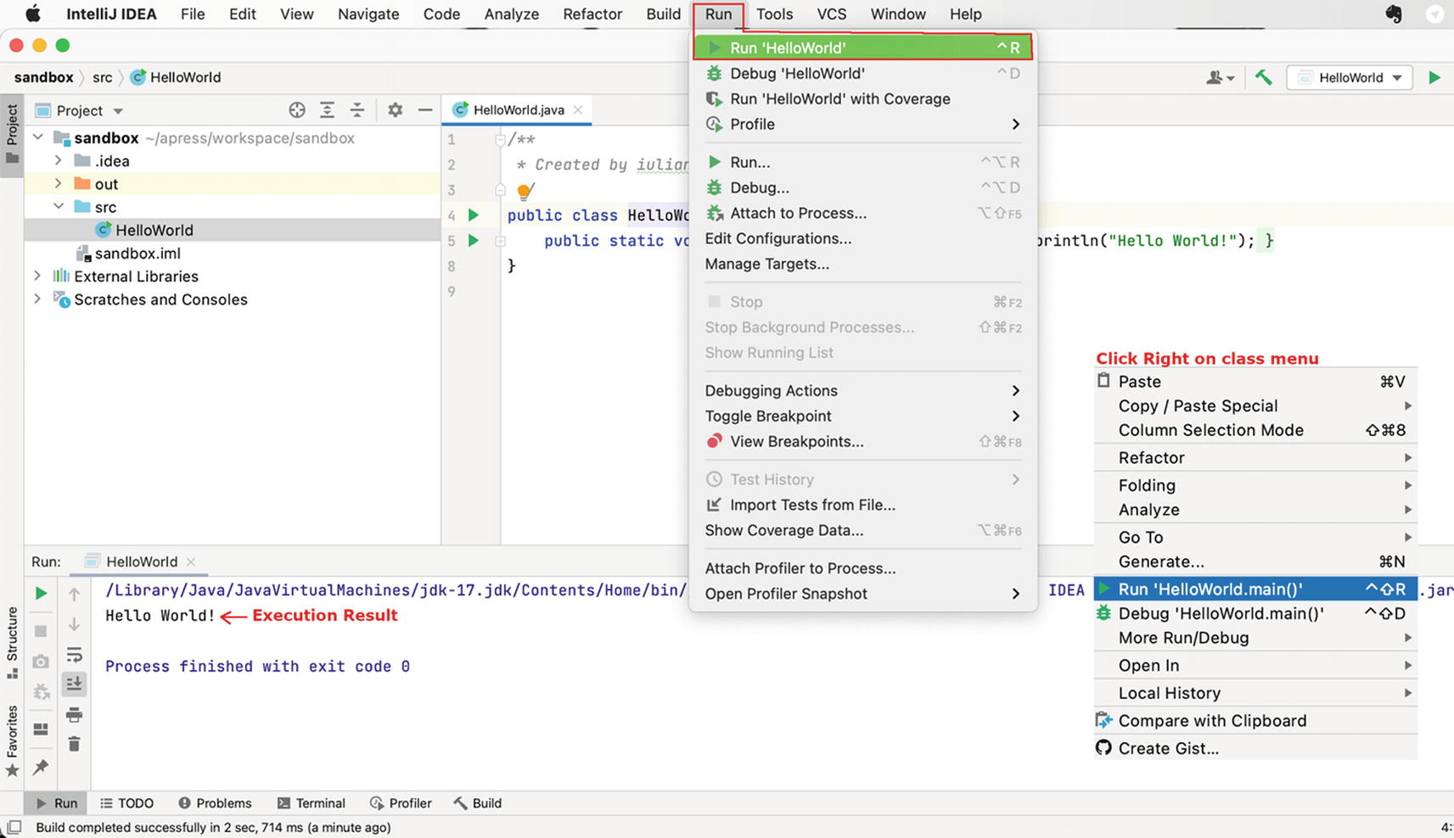Close the HelloWorld run tab
Image resolution: width=1454 pixels, height=838 pixels.
pos(191,561)
